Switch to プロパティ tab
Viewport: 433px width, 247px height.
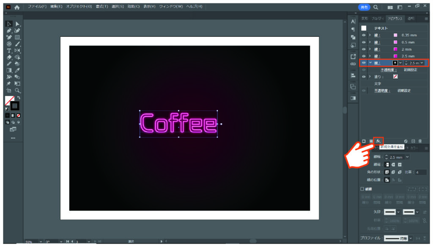378,19
